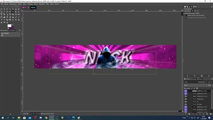Select the Paths tool

click(x=1, y=12)
